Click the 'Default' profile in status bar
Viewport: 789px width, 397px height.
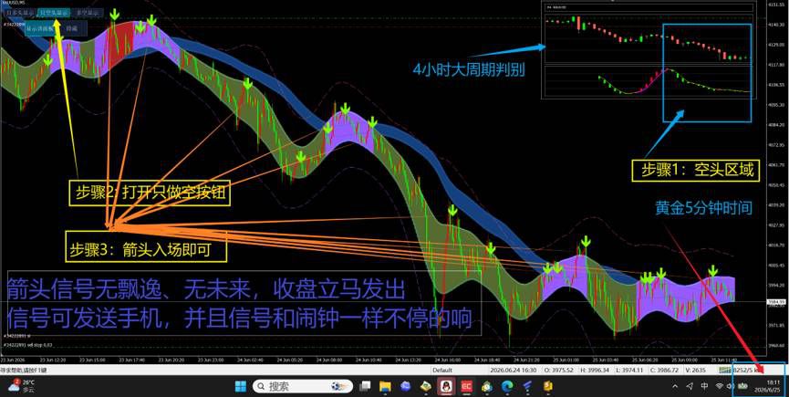click(x=443, y=370)
